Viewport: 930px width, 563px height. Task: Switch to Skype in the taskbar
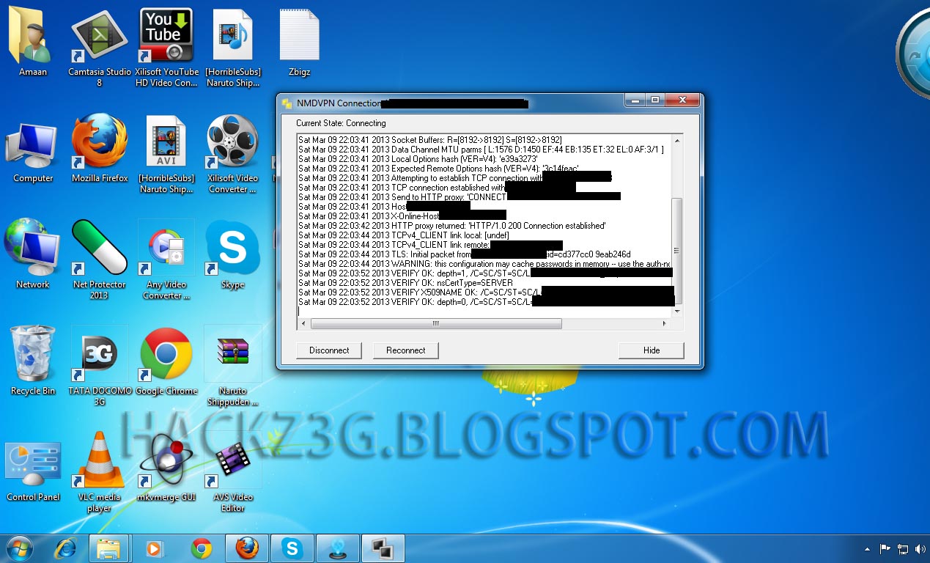click(x=292, y=548)
